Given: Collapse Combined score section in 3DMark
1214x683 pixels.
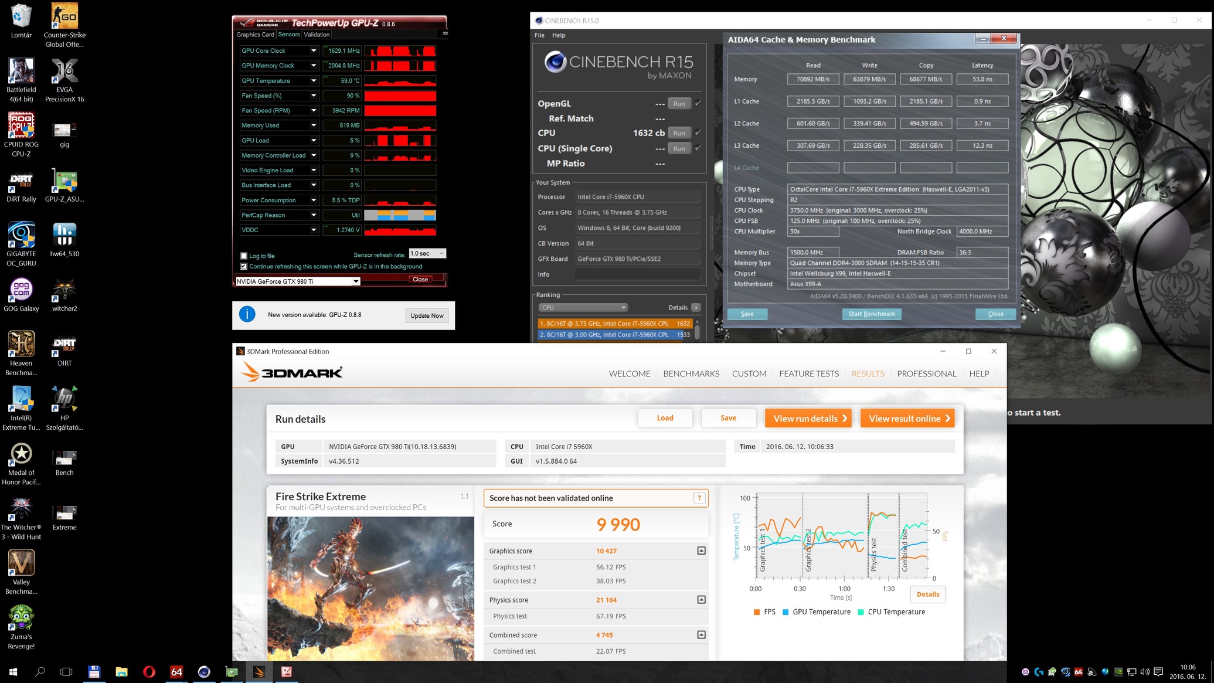Looking at the screenshot, I should pos(701,635).
